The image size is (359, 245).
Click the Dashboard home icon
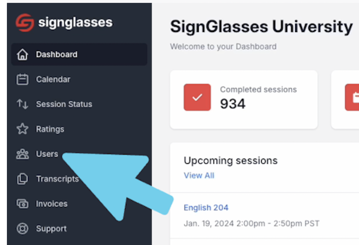(22, 54)
